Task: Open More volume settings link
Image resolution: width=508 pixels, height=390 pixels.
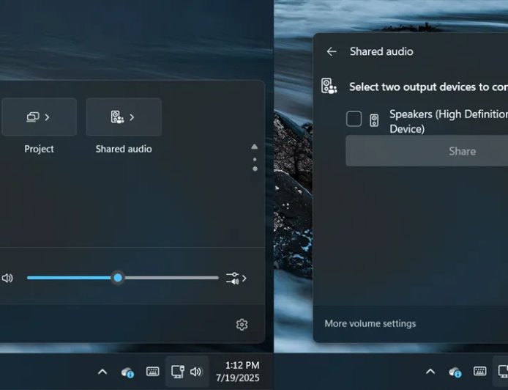Action: click(x=370, y=323)
